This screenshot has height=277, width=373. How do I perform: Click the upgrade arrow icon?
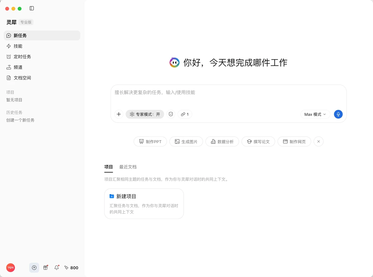coord(34,268)
